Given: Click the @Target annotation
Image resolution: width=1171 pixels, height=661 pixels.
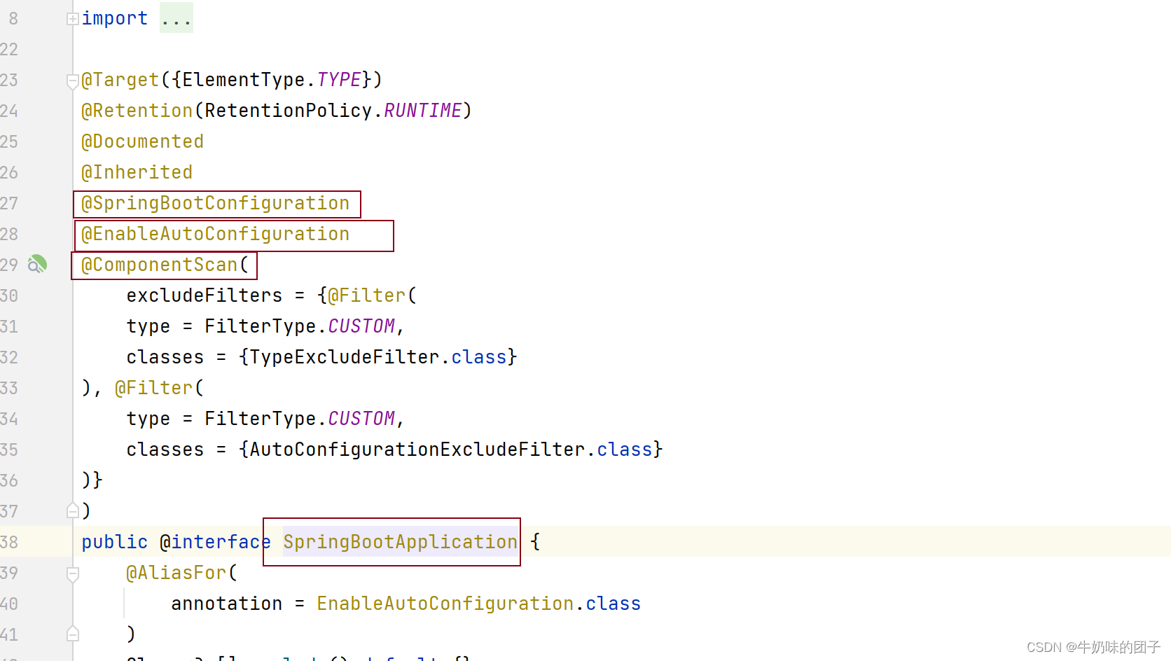Looking at the screenshot, I should pyautogui.click(x=120, y=80).
